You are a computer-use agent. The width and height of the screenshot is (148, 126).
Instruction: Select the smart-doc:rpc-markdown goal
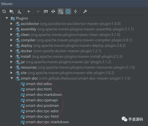click(47, 122)
